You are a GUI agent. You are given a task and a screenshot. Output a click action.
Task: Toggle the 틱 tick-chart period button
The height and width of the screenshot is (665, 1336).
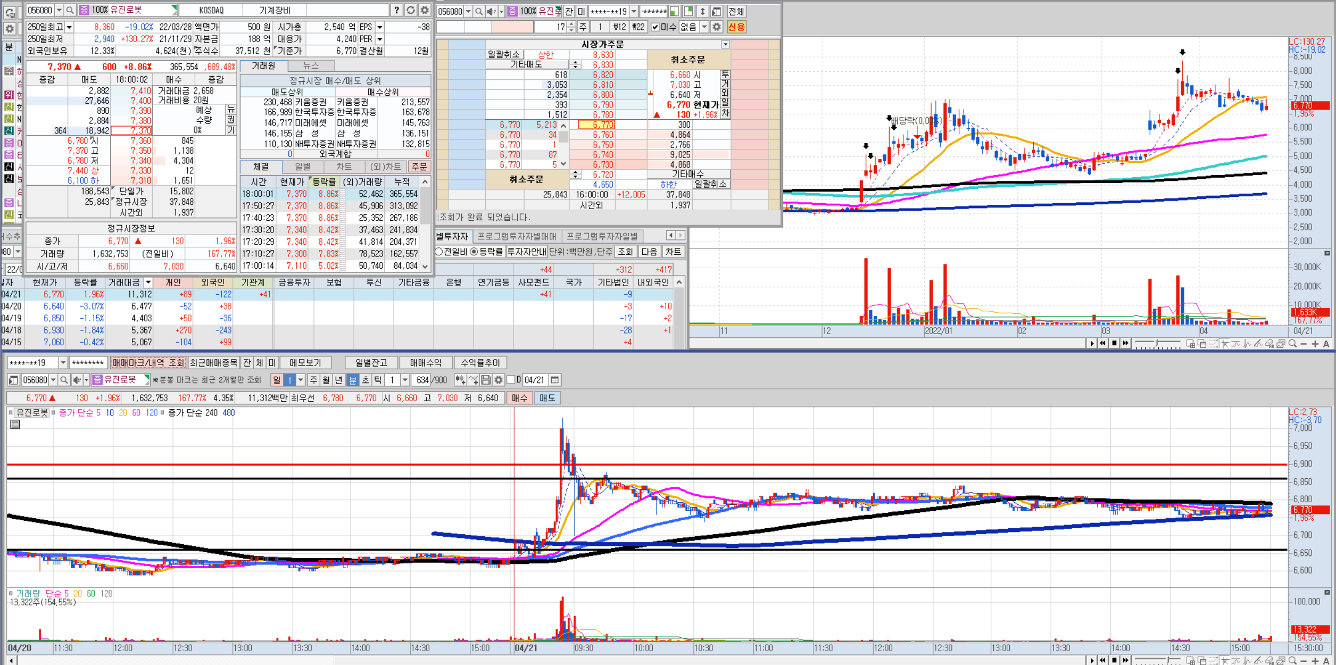pyautogui.click(x=378, y=380)
